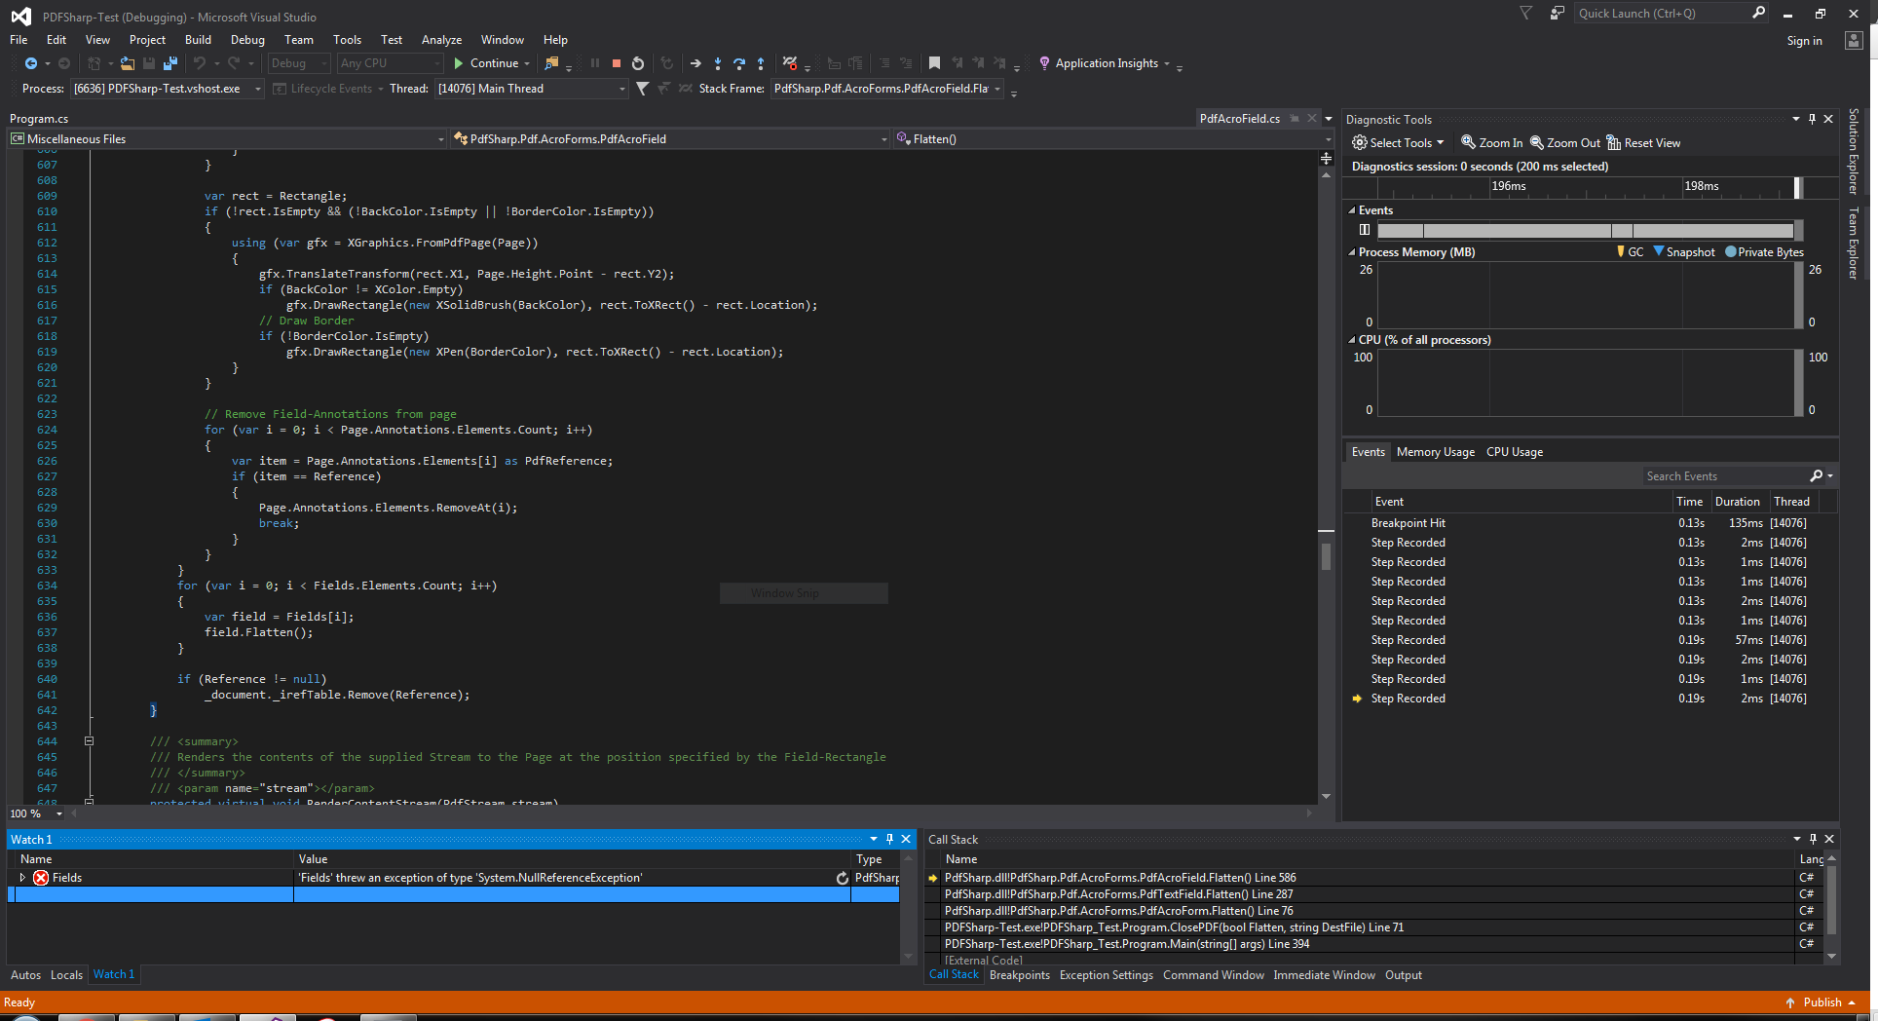Viewport: 1878px width, 1021px height.
Task: Pin the Call Stack panel
Action: pos(1813,839)
